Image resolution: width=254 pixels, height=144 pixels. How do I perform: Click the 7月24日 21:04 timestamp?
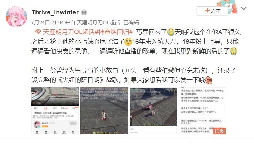(x=48, y=22)
